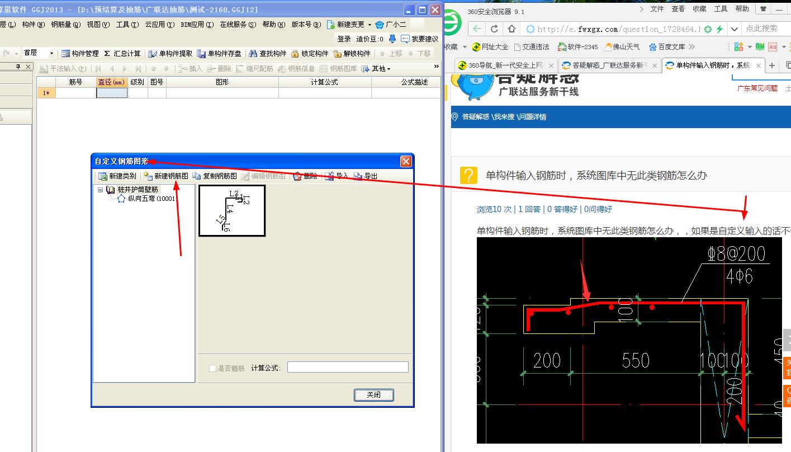The width and height of the screenshot is (791, 452).
Task: Click the 直径 cell in row 1
Action: [x=112, y=93]
